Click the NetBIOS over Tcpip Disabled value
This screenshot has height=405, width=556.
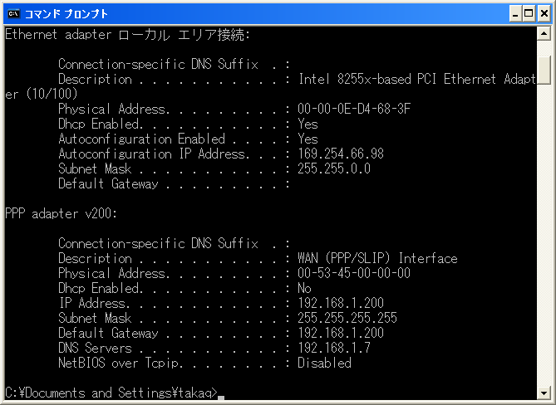coord(324,363)
